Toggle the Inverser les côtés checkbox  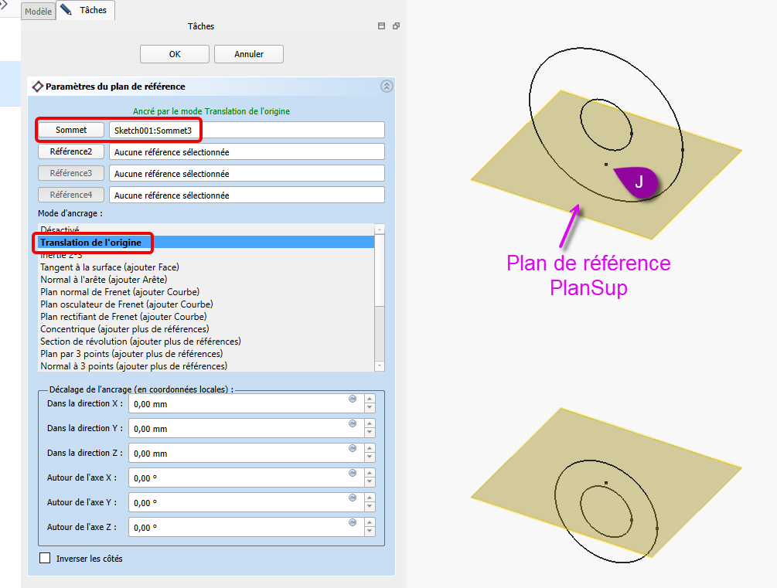[x=45, y=558]
